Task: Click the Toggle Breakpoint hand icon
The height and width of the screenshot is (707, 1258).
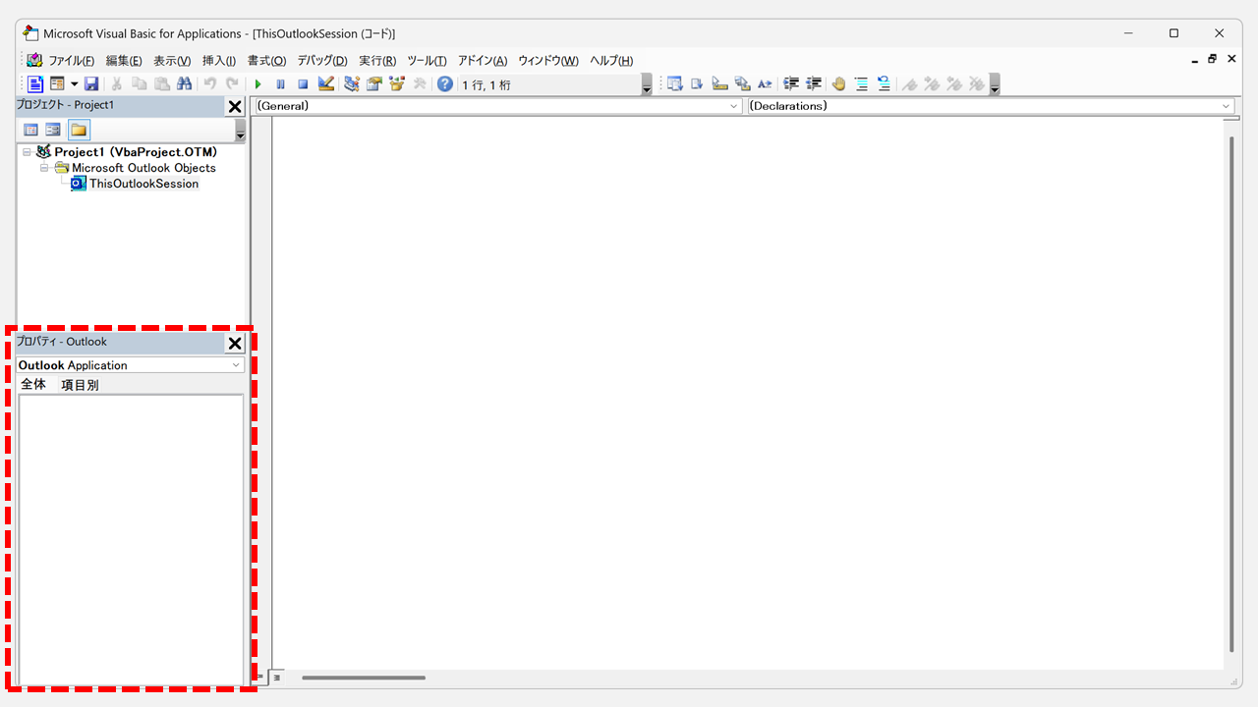Action: tap(838, 84)
